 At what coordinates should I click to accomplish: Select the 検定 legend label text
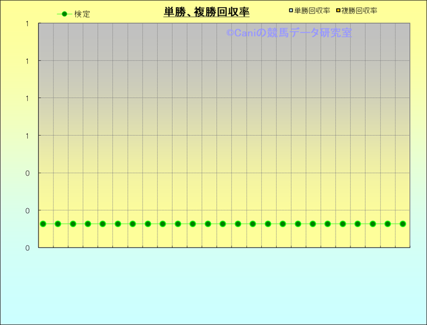coord(83,14)
